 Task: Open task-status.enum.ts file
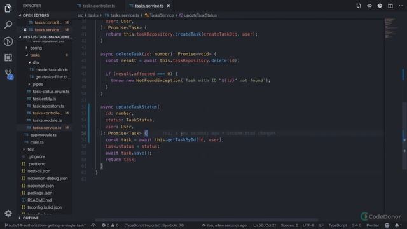(51, 92)
